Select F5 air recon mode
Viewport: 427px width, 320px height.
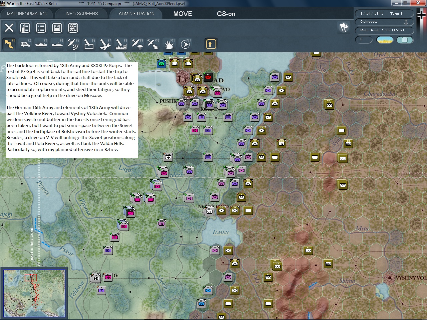click(73, 44)
